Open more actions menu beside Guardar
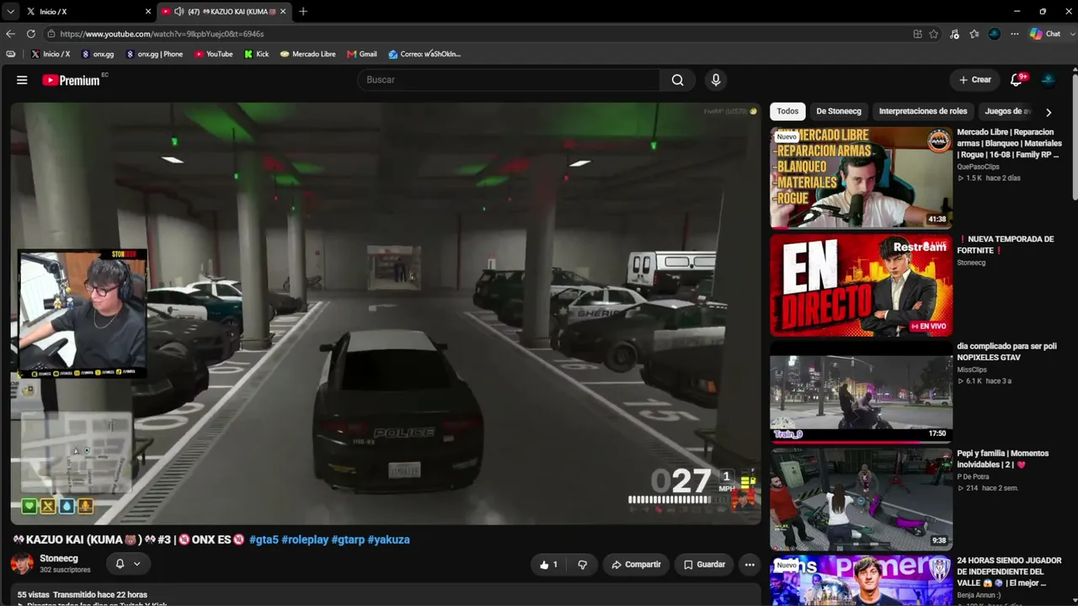Viewport: 1078px width, 606px height. (x=749, y=565)
